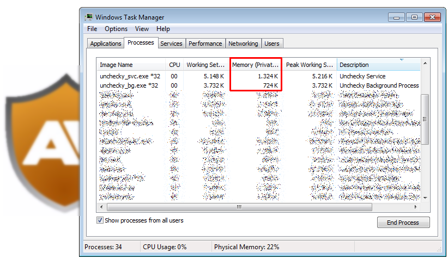Select the Processes tab

pos(141,42)
